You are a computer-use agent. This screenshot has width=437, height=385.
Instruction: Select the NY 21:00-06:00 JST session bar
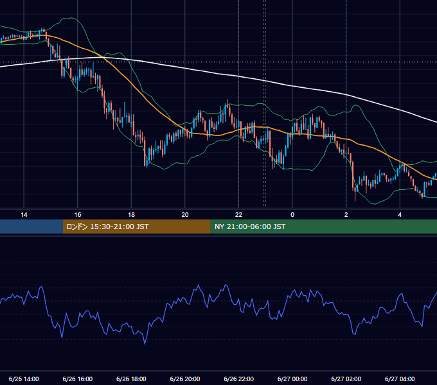(323, 227)
